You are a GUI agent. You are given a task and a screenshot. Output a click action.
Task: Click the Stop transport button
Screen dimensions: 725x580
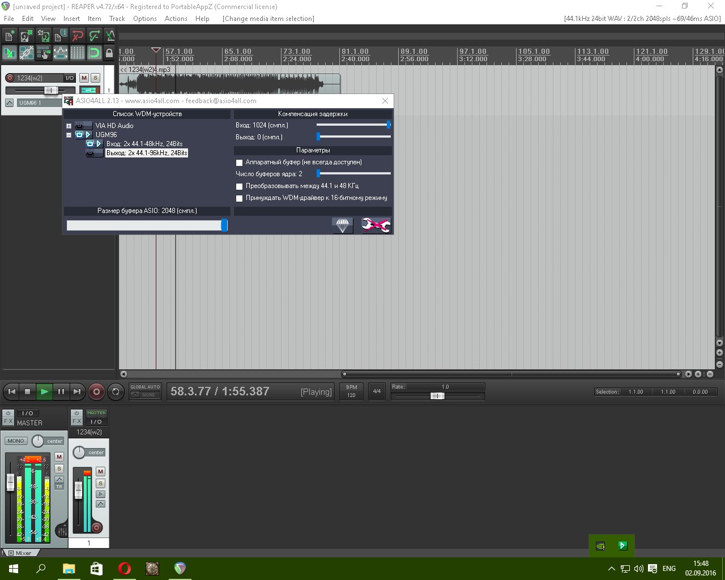click(x=28, y=391)
